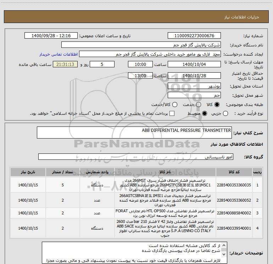The height and width of the screenshot is (264, 273).
Task: Choose the جزیی purchase type radio
Action: [x=225, y=114]
